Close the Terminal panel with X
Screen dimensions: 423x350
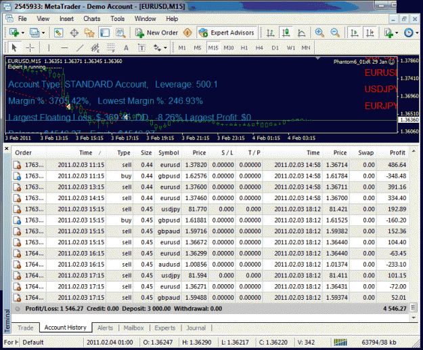coord(7,149)
